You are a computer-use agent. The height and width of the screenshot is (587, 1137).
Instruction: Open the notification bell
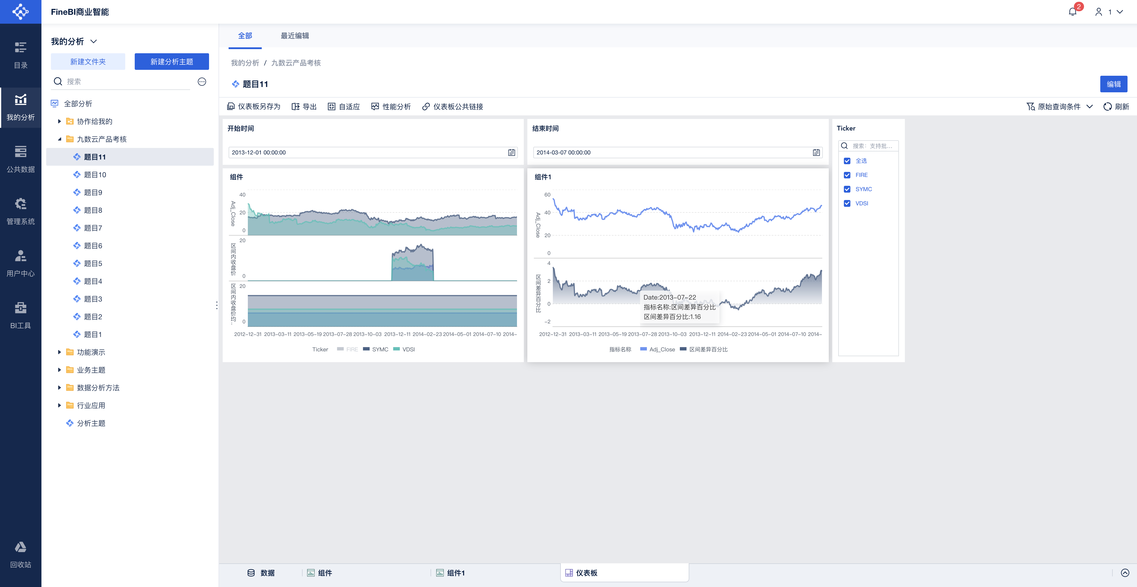1072,12
